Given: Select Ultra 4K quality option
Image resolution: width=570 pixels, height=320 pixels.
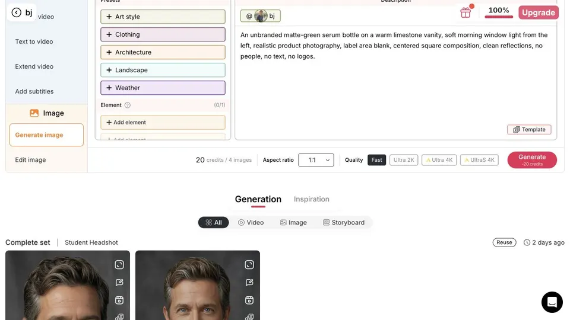Looking at the screenshot, I should coord(439,160).
